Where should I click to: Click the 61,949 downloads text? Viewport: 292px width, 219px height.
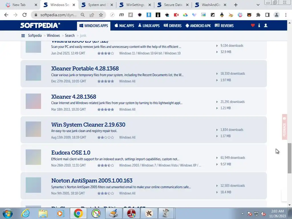[233, 158]
